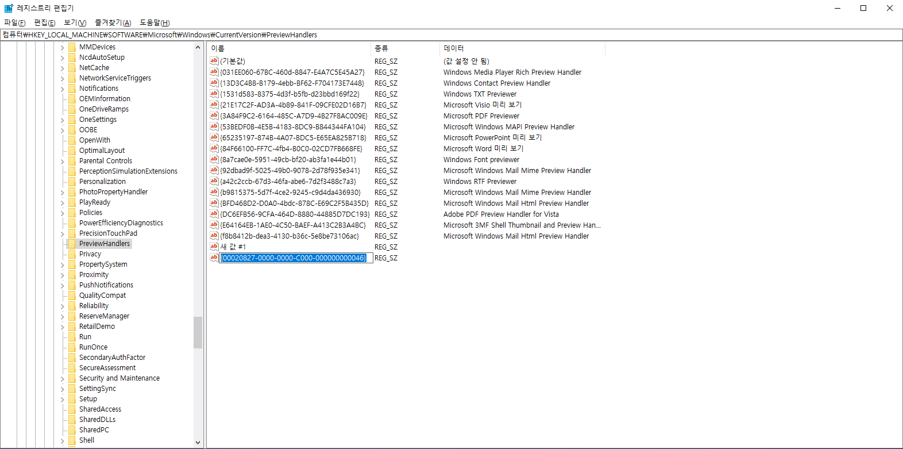Screen dimensions: 903x449
Task: Click the icon of the {031EE060-67BC-460d-8847-E4A7C5E45A27} value
Action: click(x=214, y=72)
